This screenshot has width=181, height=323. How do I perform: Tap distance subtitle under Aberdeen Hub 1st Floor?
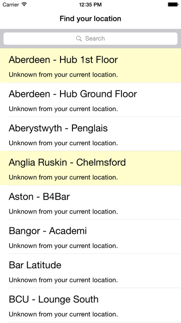pos(63,75)
